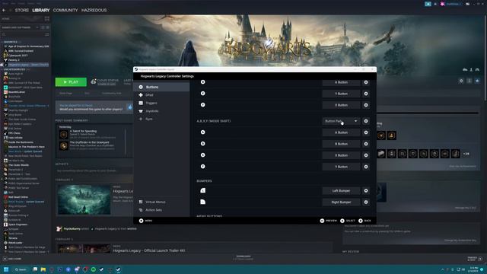
Task: Click the library search field
Action: click(23, 34)
